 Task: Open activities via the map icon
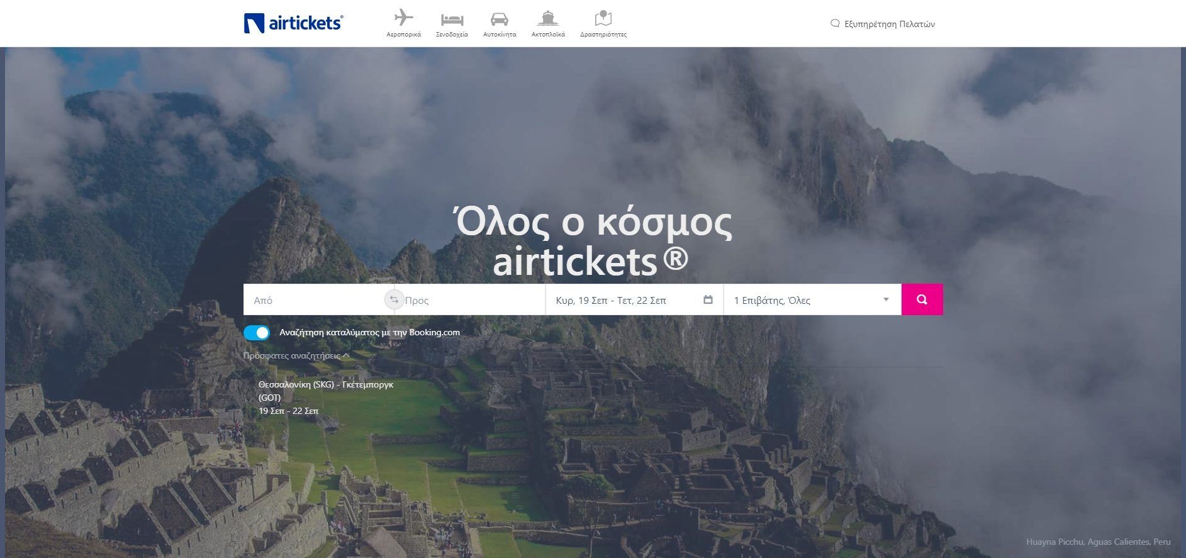[603, 18]
